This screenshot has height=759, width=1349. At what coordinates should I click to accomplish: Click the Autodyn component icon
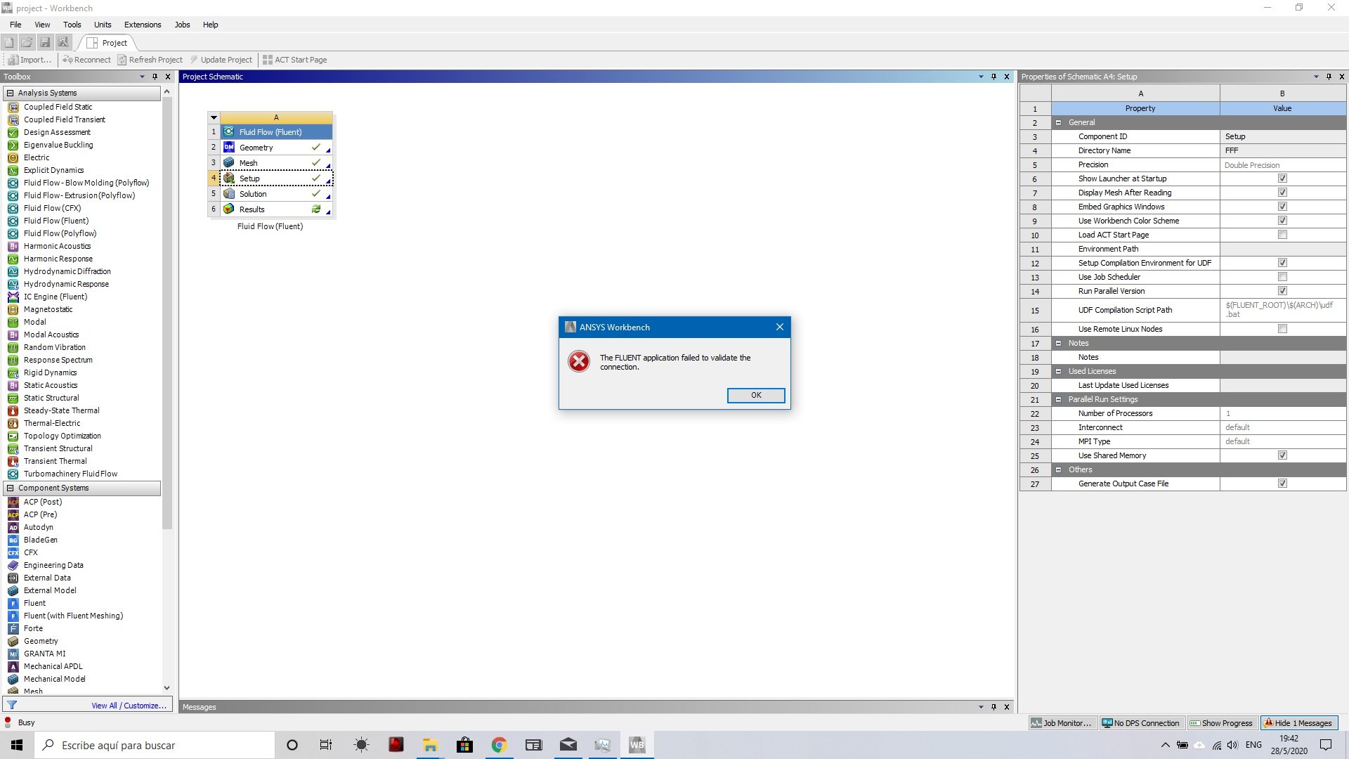click(13, 527)
